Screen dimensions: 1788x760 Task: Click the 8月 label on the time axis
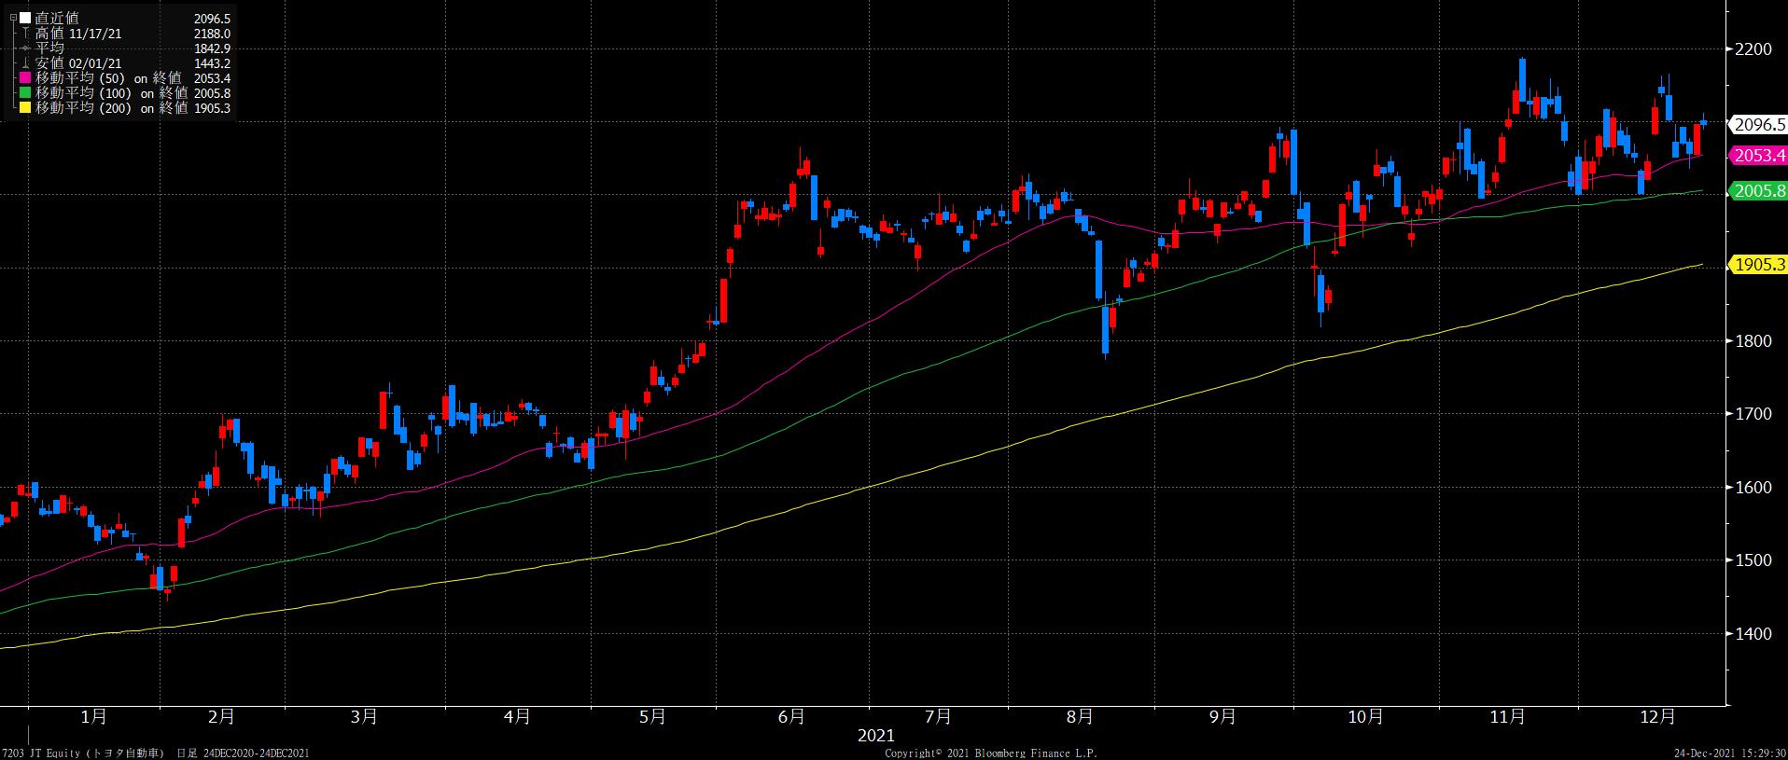pyautogui.click(x=1080, y=717)
